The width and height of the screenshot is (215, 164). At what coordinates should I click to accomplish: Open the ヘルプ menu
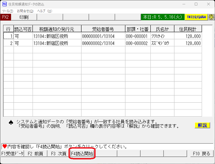coord(45,11)
